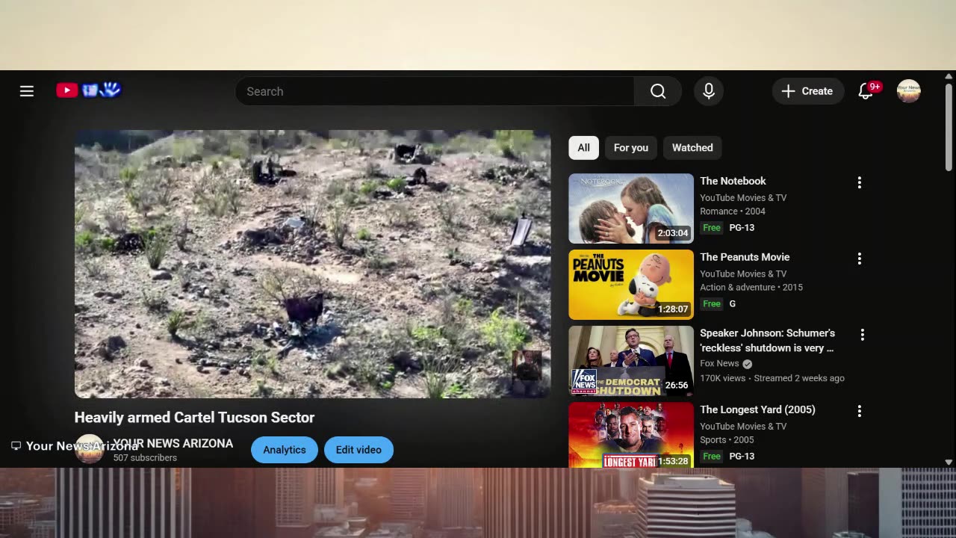The width and height of the screenshot is (956, 538).
Task: Click Sports • 2005 metadata text
Action: tap(727, 440)
